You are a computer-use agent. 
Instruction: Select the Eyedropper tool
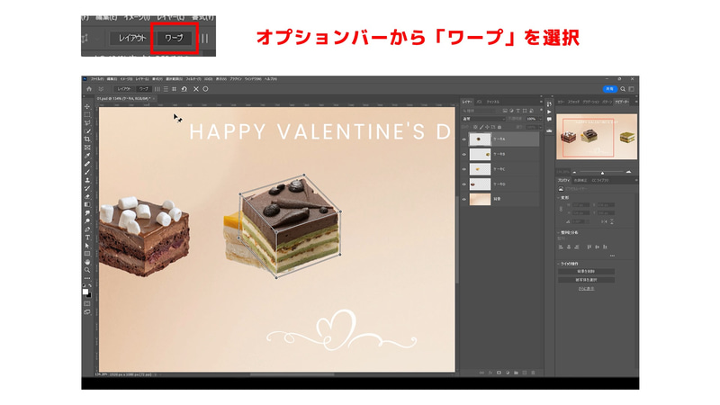[87, 155]
